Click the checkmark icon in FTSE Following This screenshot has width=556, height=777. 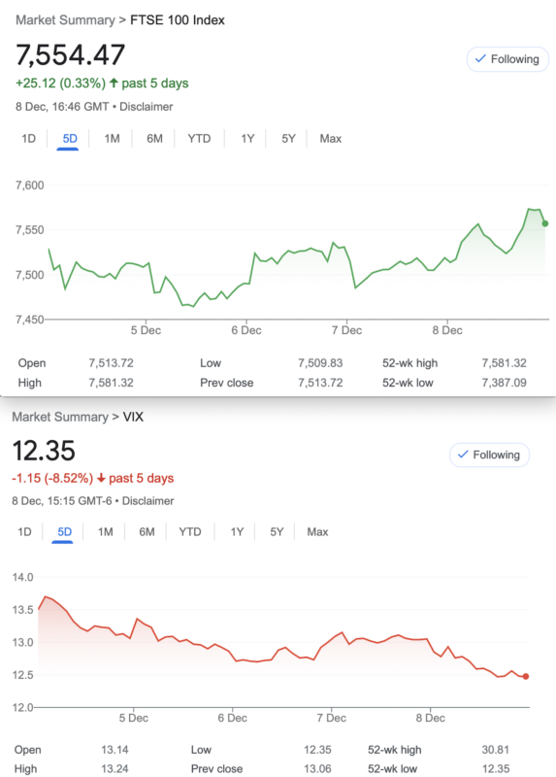click(480, 59)
